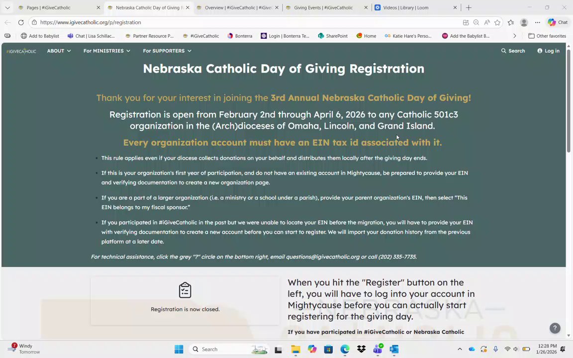
Task: Open Add to Babylist bookmark
Action: coord(40,36)
